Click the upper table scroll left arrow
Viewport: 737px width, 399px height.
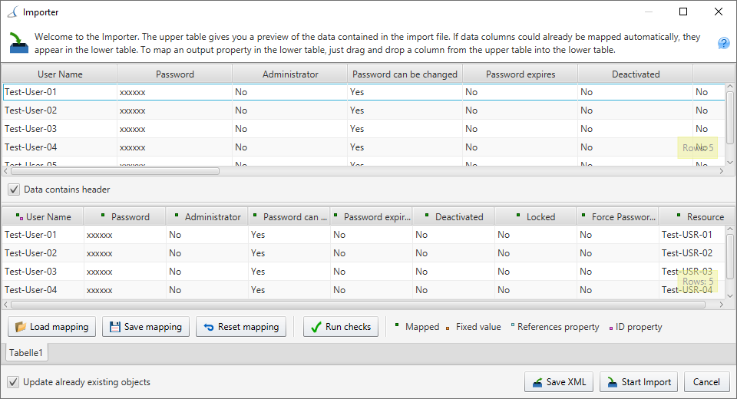[x=5, y=171]
